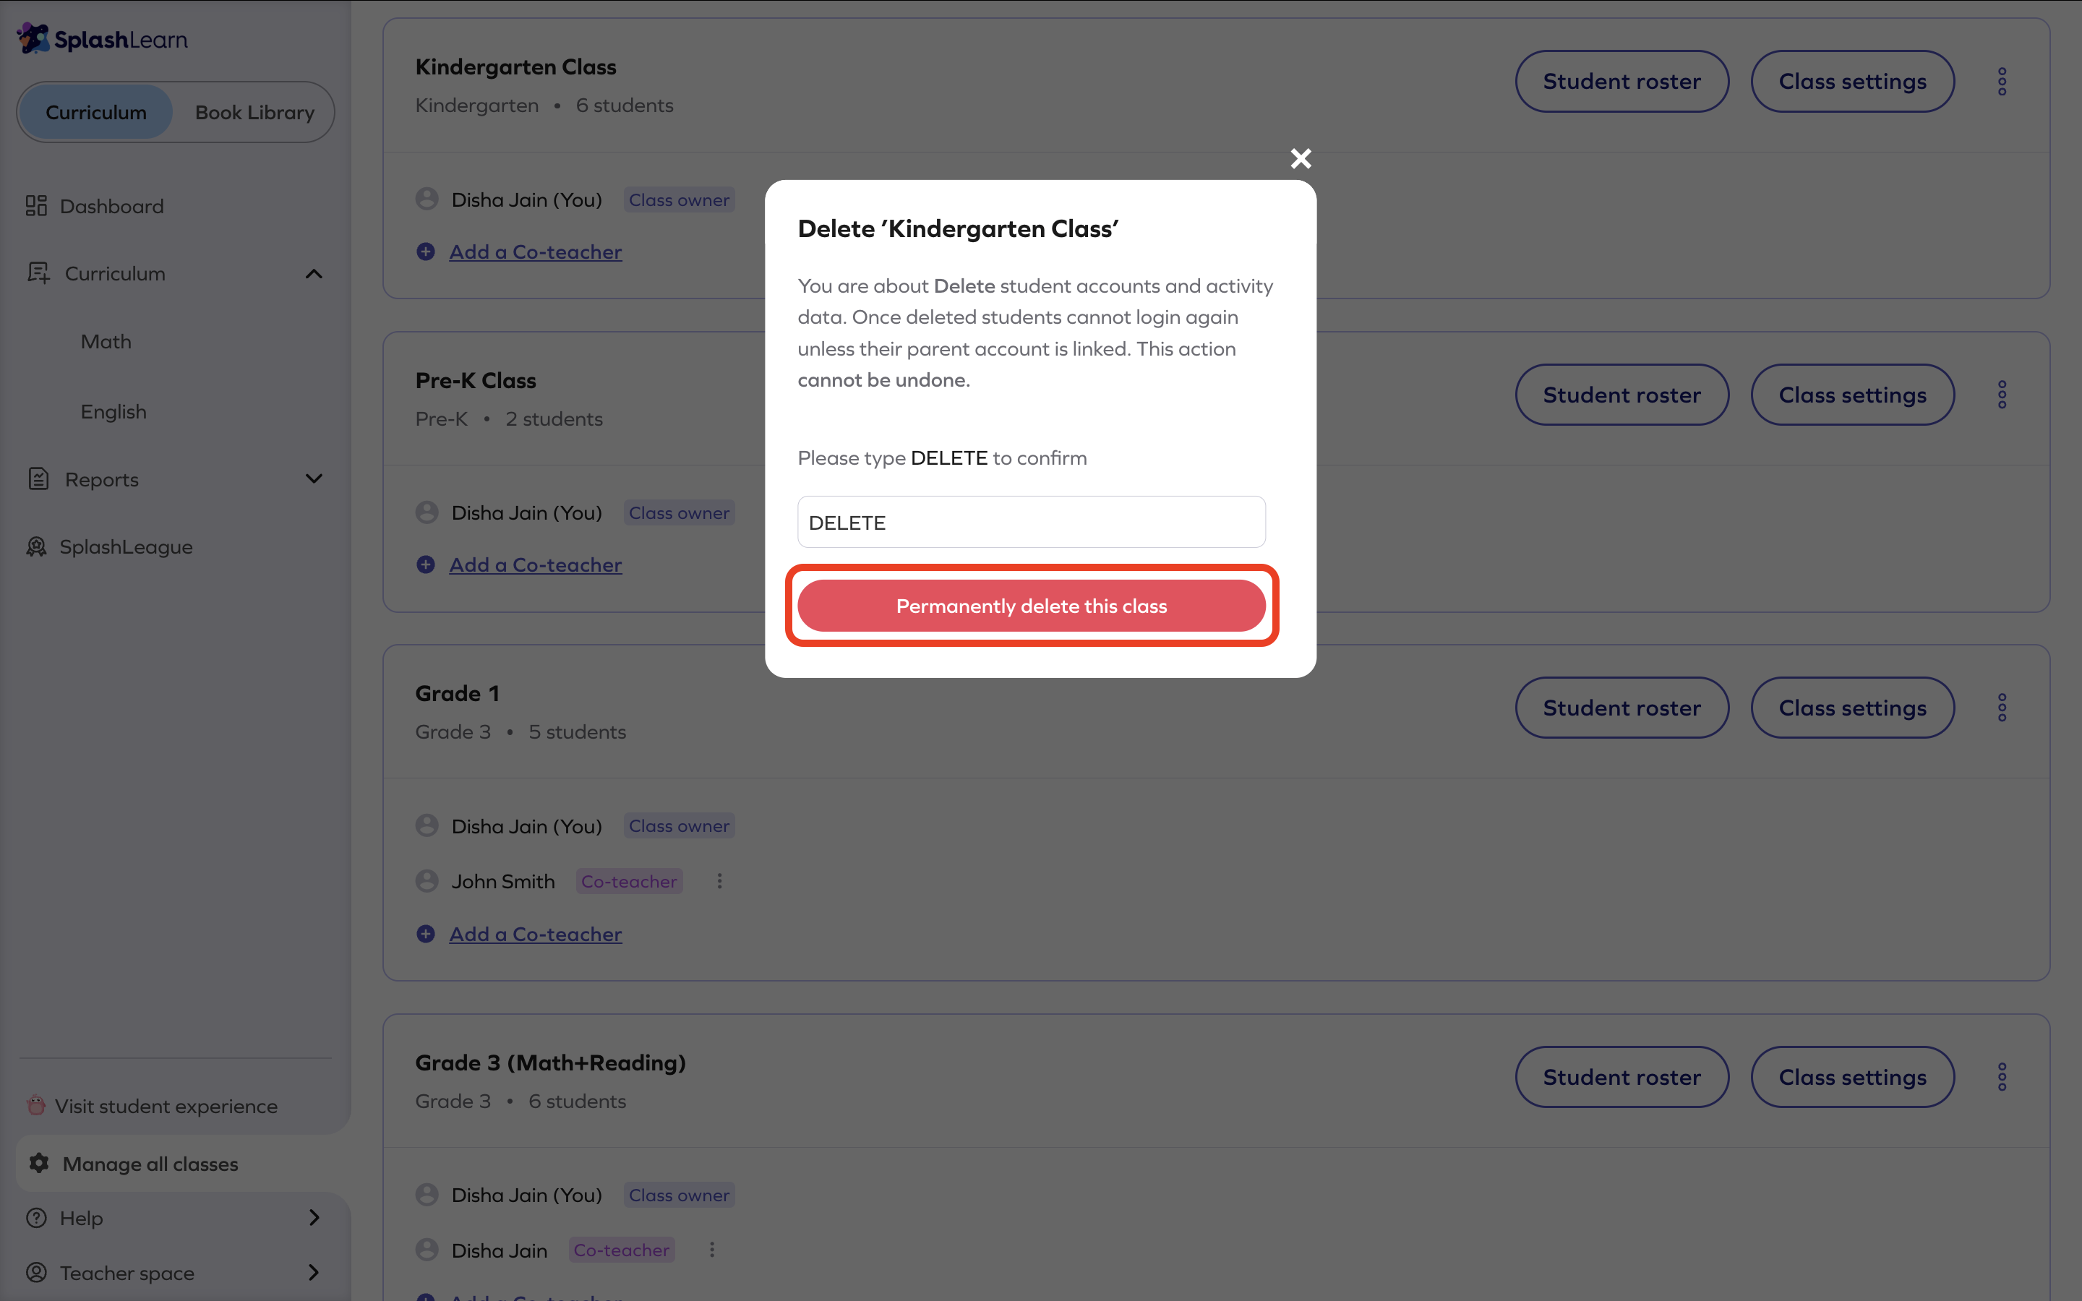Open Teacher space menu item
Screen dimensions: 2082x1301
tap(127, 1273)
